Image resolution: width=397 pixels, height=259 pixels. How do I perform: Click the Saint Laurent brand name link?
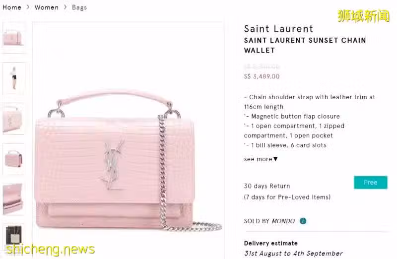(278, 29)
